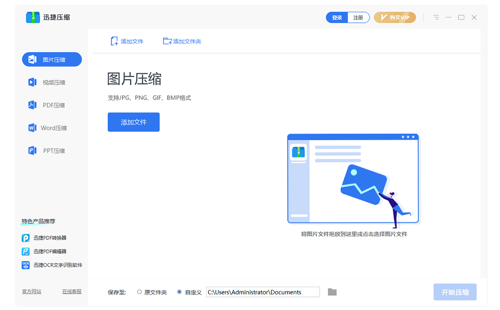Open the hamburger menu icon in title bar
500x310 pixels.
click(436, 17)
